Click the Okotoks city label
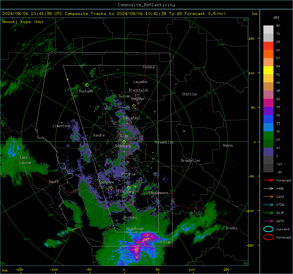 [130, 217]
